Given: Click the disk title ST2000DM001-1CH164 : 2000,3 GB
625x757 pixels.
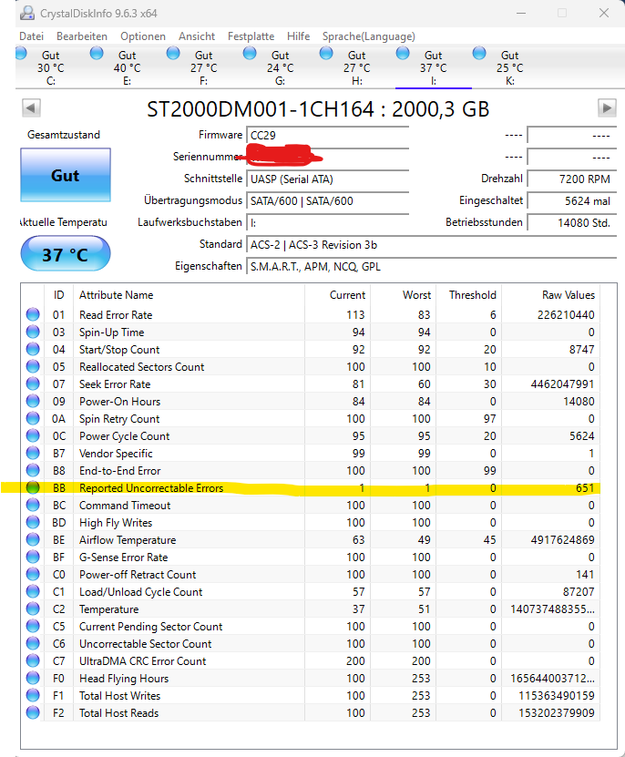Looking at the screenshot, I should point(318,109).
